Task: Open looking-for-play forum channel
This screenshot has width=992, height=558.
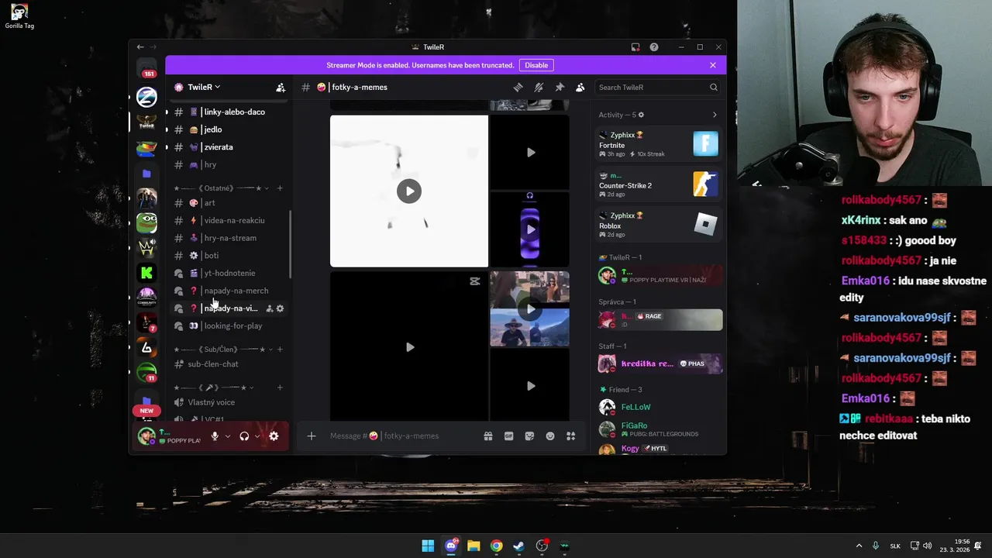Action: pos(229,326)
